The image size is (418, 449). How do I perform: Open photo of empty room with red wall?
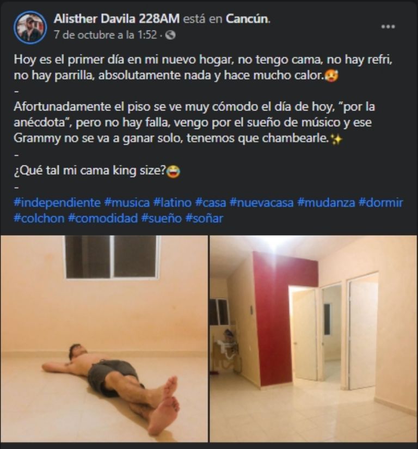pos(314,339)
